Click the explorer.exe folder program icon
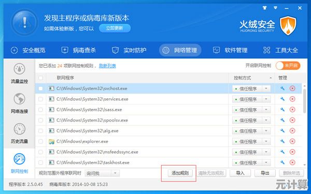The image size is (311, 194). [x=51, y=142]
